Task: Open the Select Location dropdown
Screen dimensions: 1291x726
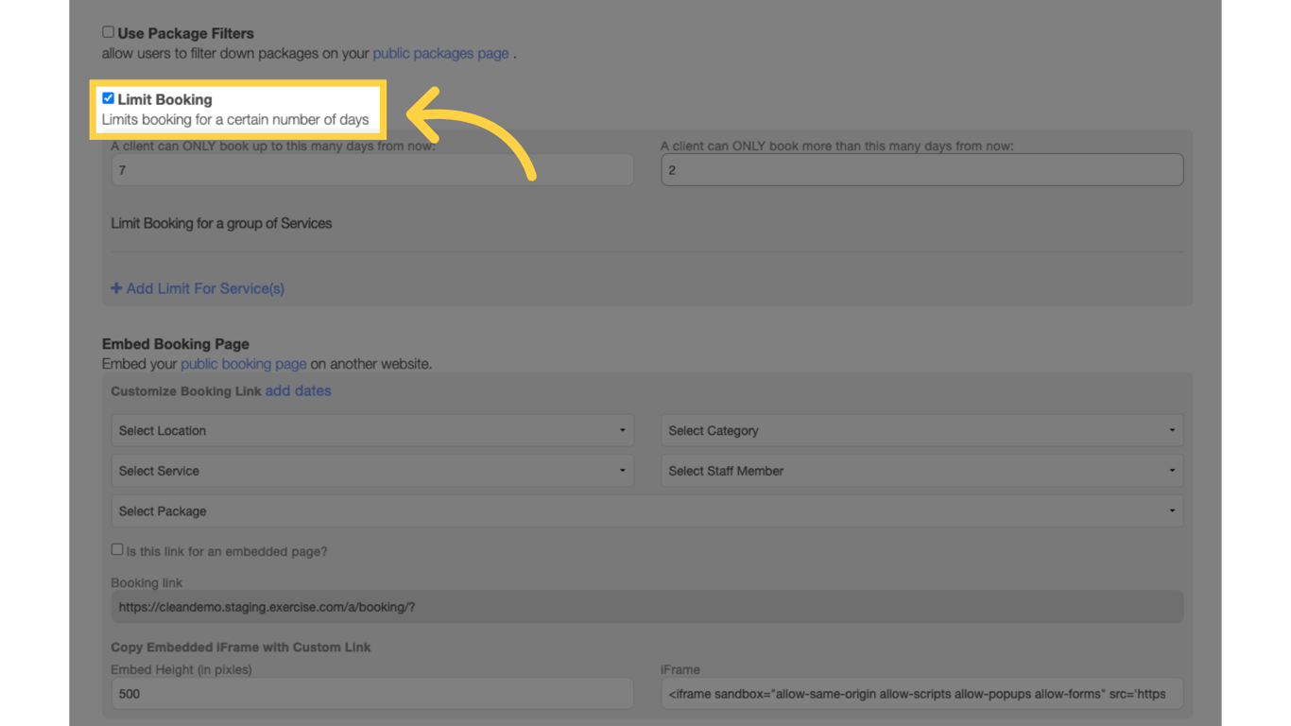Action: click(x=372, y=430)
